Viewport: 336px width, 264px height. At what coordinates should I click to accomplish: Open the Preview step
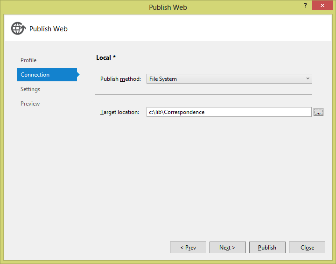(x=30, y=104)
